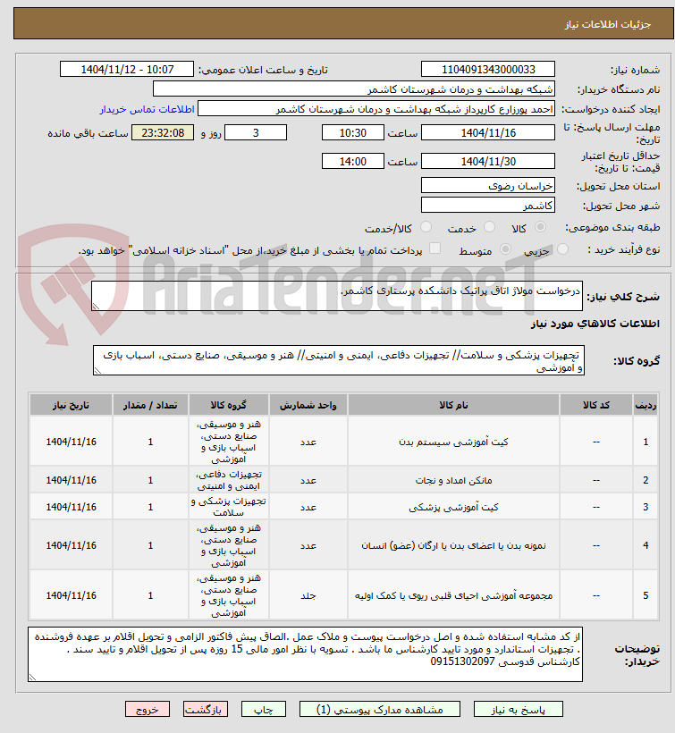Select the متوسط purchase type radio

point(505,249)
